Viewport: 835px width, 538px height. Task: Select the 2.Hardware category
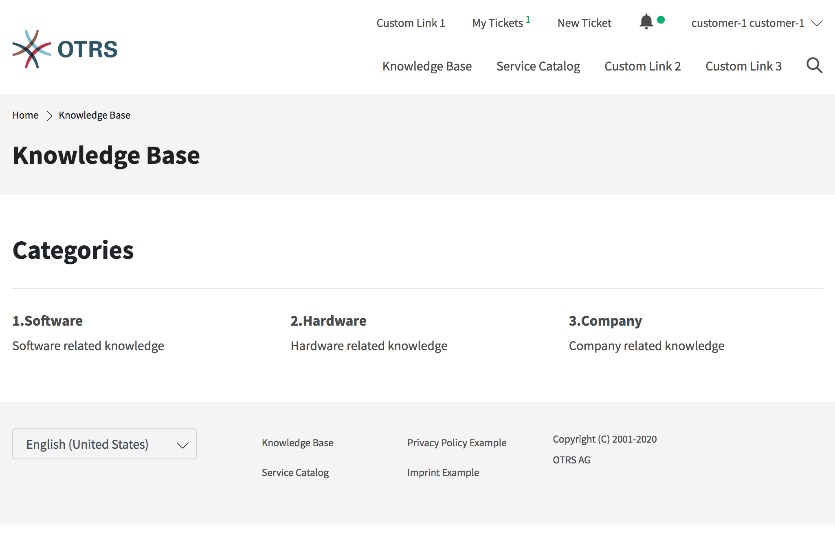click(x=329, y=320)
